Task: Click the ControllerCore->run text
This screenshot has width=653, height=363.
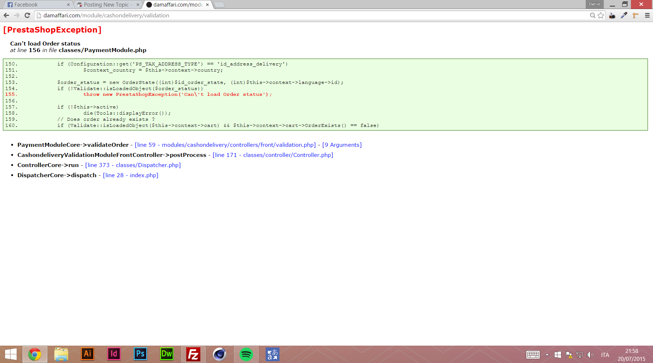Action: [x=48, y=165]
